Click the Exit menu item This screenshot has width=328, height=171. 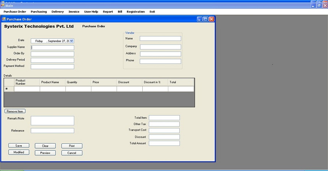point(152,12)
